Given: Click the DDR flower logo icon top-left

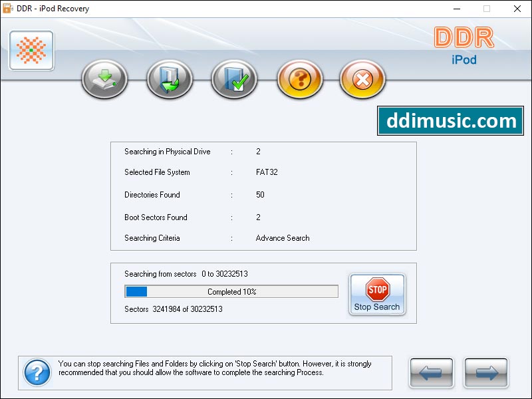Looking at the screenshot, I should tap(31, 51).
